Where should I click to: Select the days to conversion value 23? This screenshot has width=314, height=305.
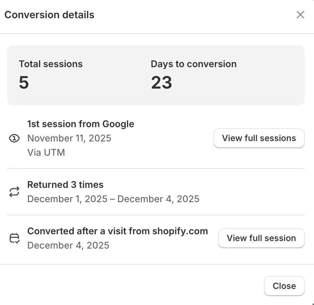coord(161,82)
